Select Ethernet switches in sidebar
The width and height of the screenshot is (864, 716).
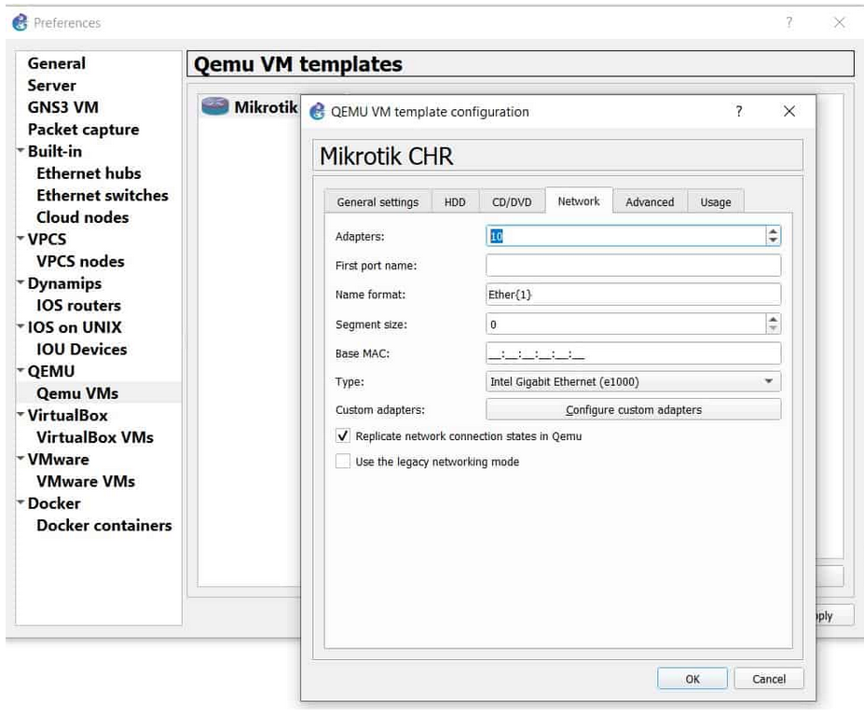[103, 195]
